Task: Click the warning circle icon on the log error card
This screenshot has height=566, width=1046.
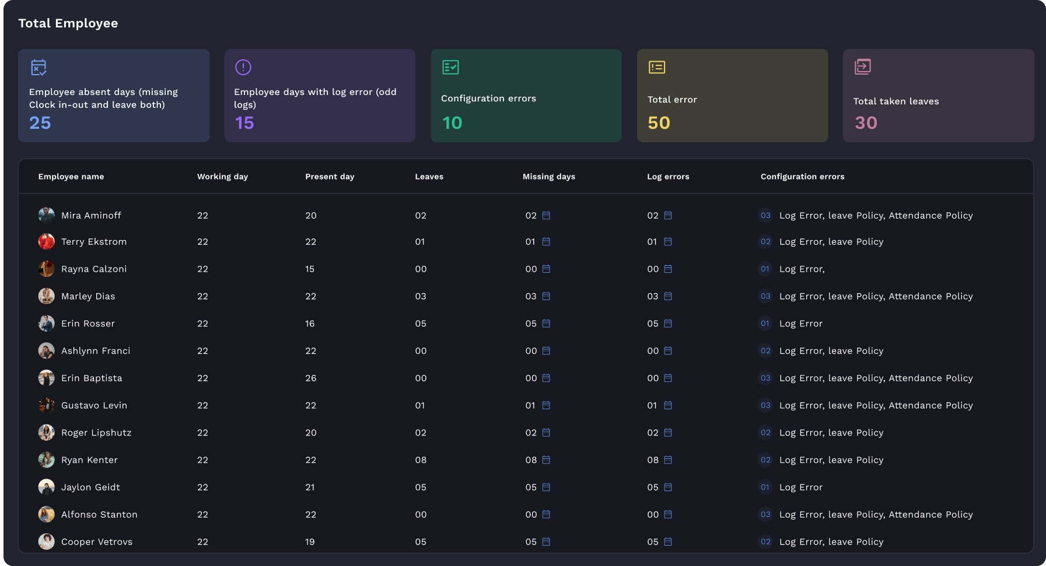Action: pos(243,66)
